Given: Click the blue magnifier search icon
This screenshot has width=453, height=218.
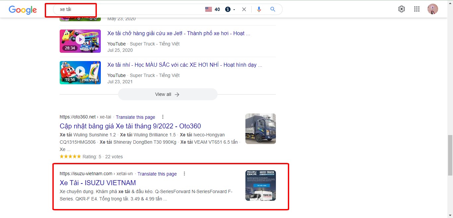Looking at the screenshot, I should click(x=273, y=9).
